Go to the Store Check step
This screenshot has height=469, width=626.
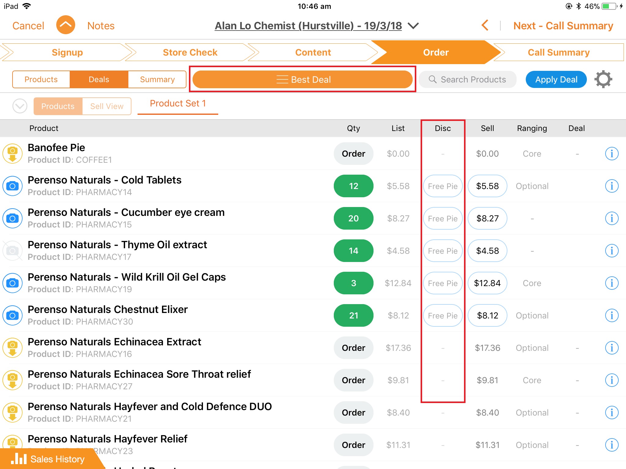coord(190,52)
